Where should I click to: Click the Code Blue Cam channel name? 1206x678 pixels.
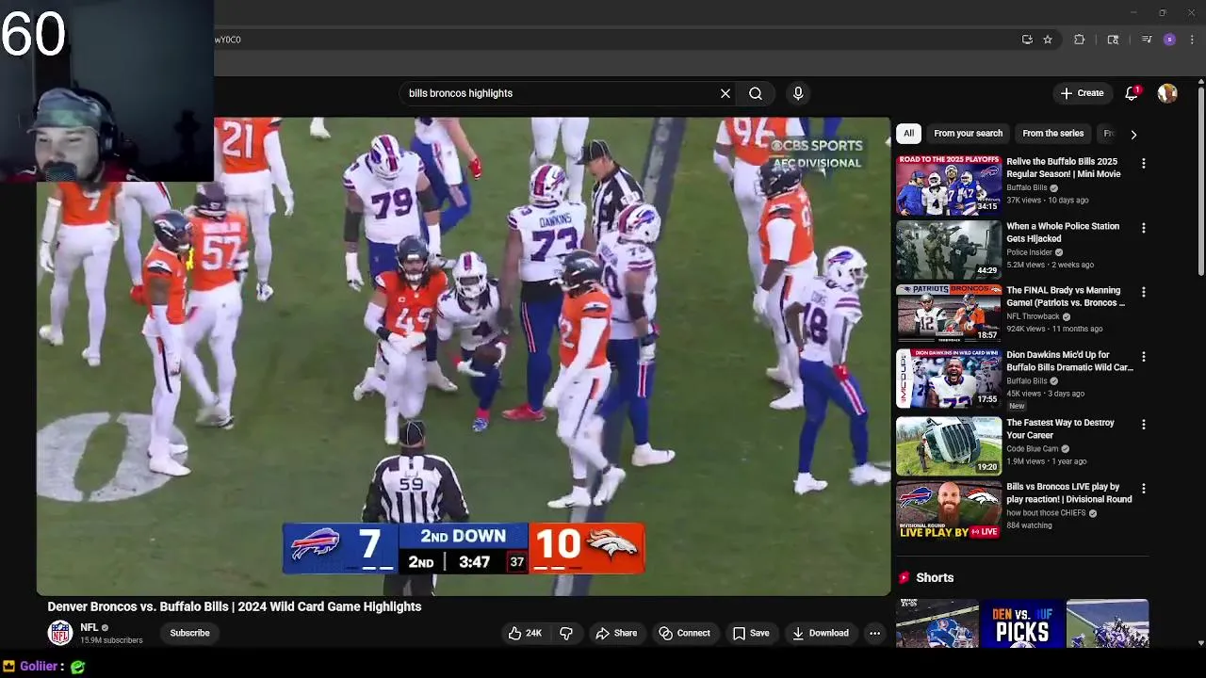point(1033,449)
